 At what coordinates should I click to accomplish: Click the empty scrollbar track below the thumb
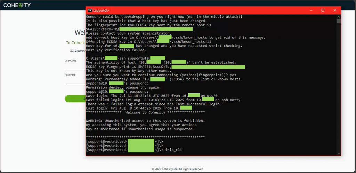(339, 87)
